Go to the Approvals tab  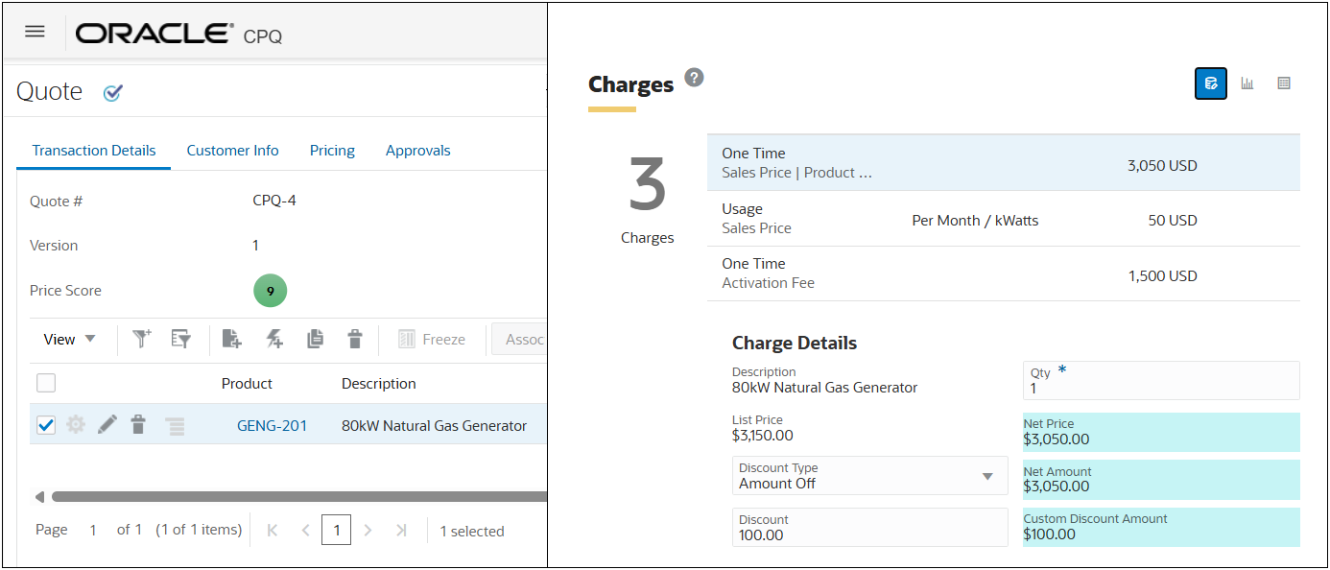(417, 151)
